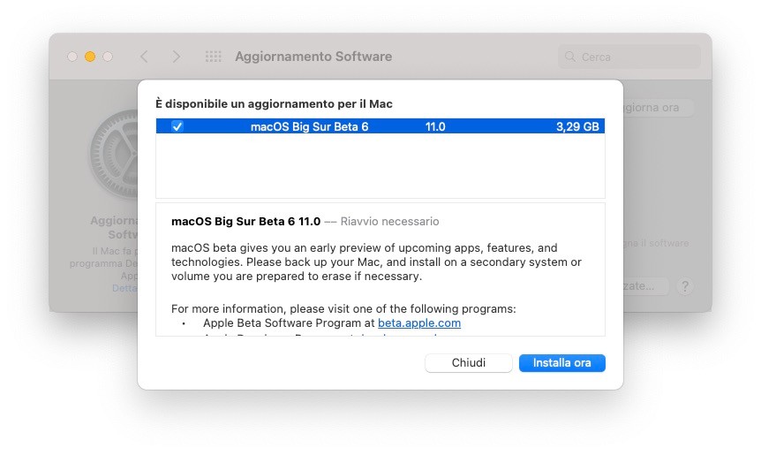Click the back arrow in the toolbar
The image size is (761, 455).
[x=144, y=57]
